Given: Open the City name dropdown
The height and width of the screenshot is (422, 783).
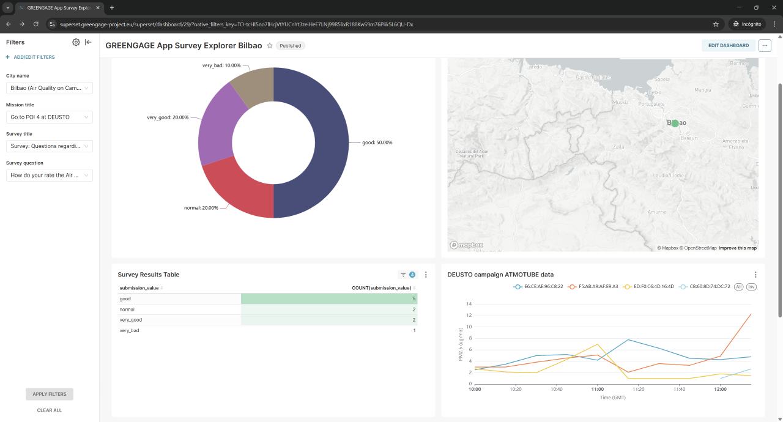Looking at the screenshot, I should click(x=50, y=88).
